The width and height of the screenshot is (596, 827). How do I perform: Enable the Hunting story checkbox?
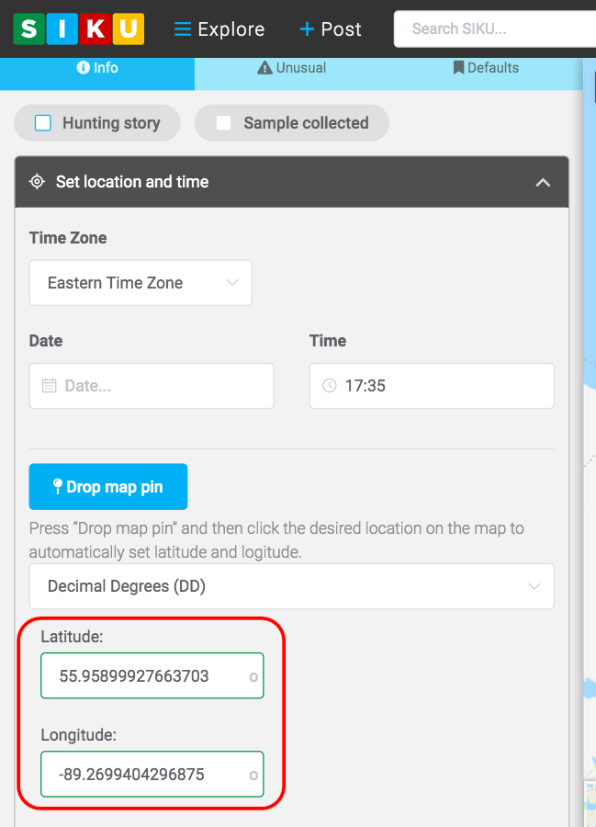(43, 123)
